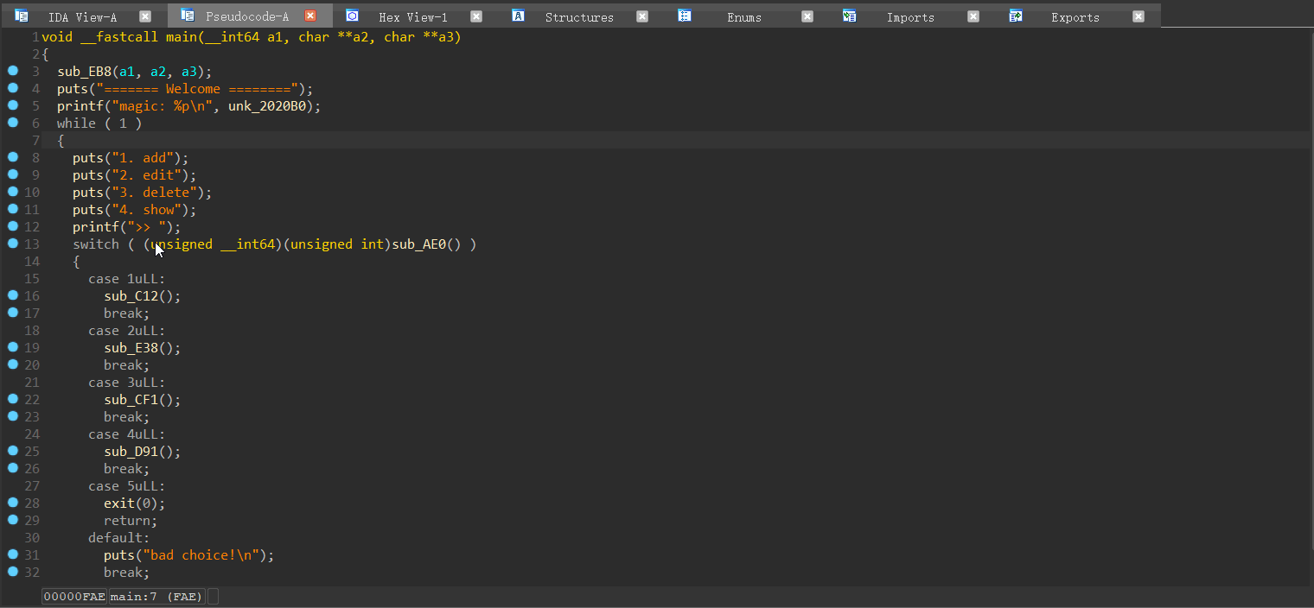The height and width of the screenshot is (608, 1314).
Task: Click the default: label
Action: pyautogui.click(x=119, y=538)
